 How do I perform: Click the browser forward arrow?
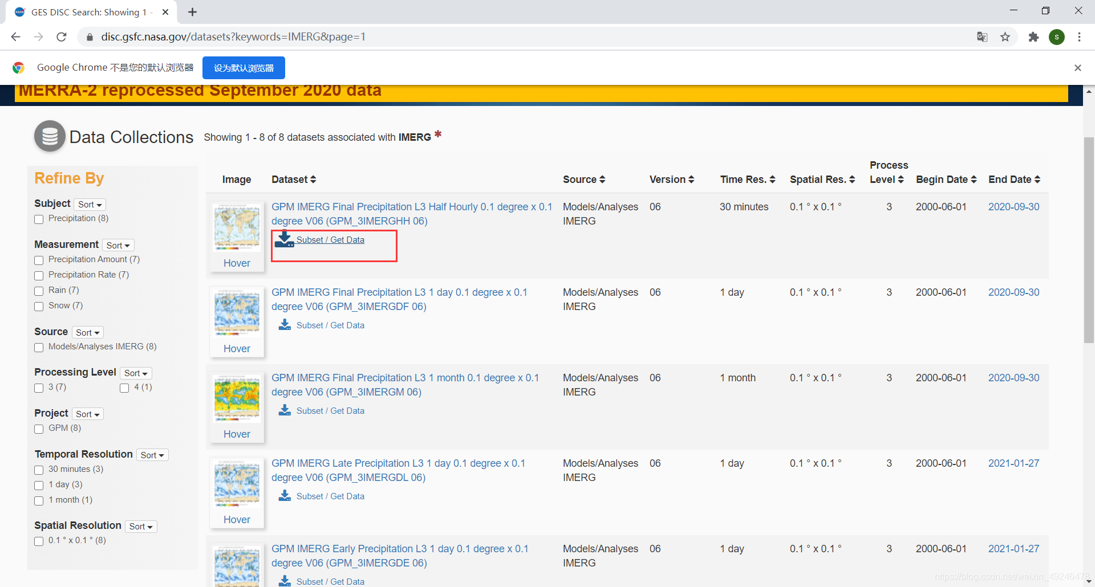pyautogui.click(x=38, y=37)
